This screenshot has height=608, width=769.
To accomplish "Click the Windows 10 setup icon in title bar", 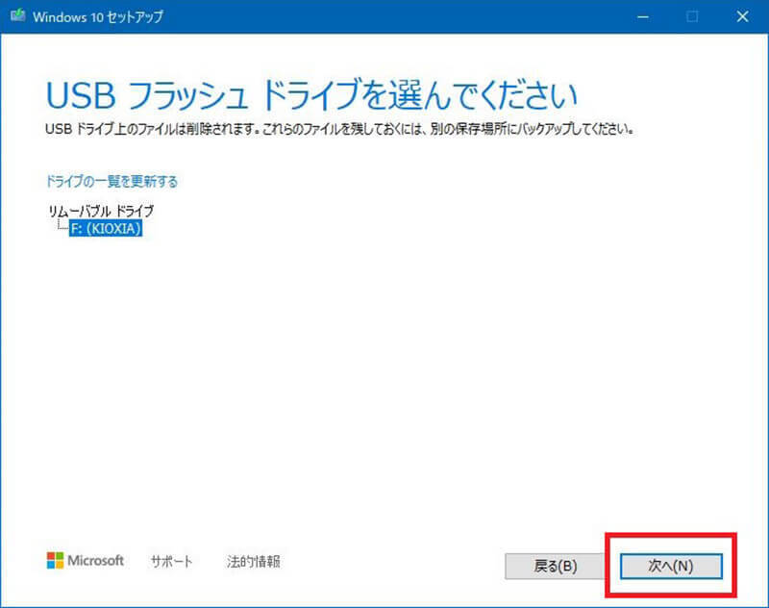I will click(x=16, y=16).
